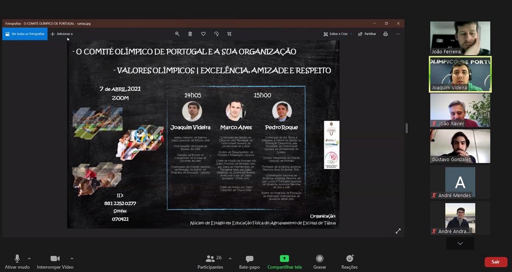The height and width of the screenshot is (272, 512).
Task: Open the Participantes panel
Action: tap(210, 262)
